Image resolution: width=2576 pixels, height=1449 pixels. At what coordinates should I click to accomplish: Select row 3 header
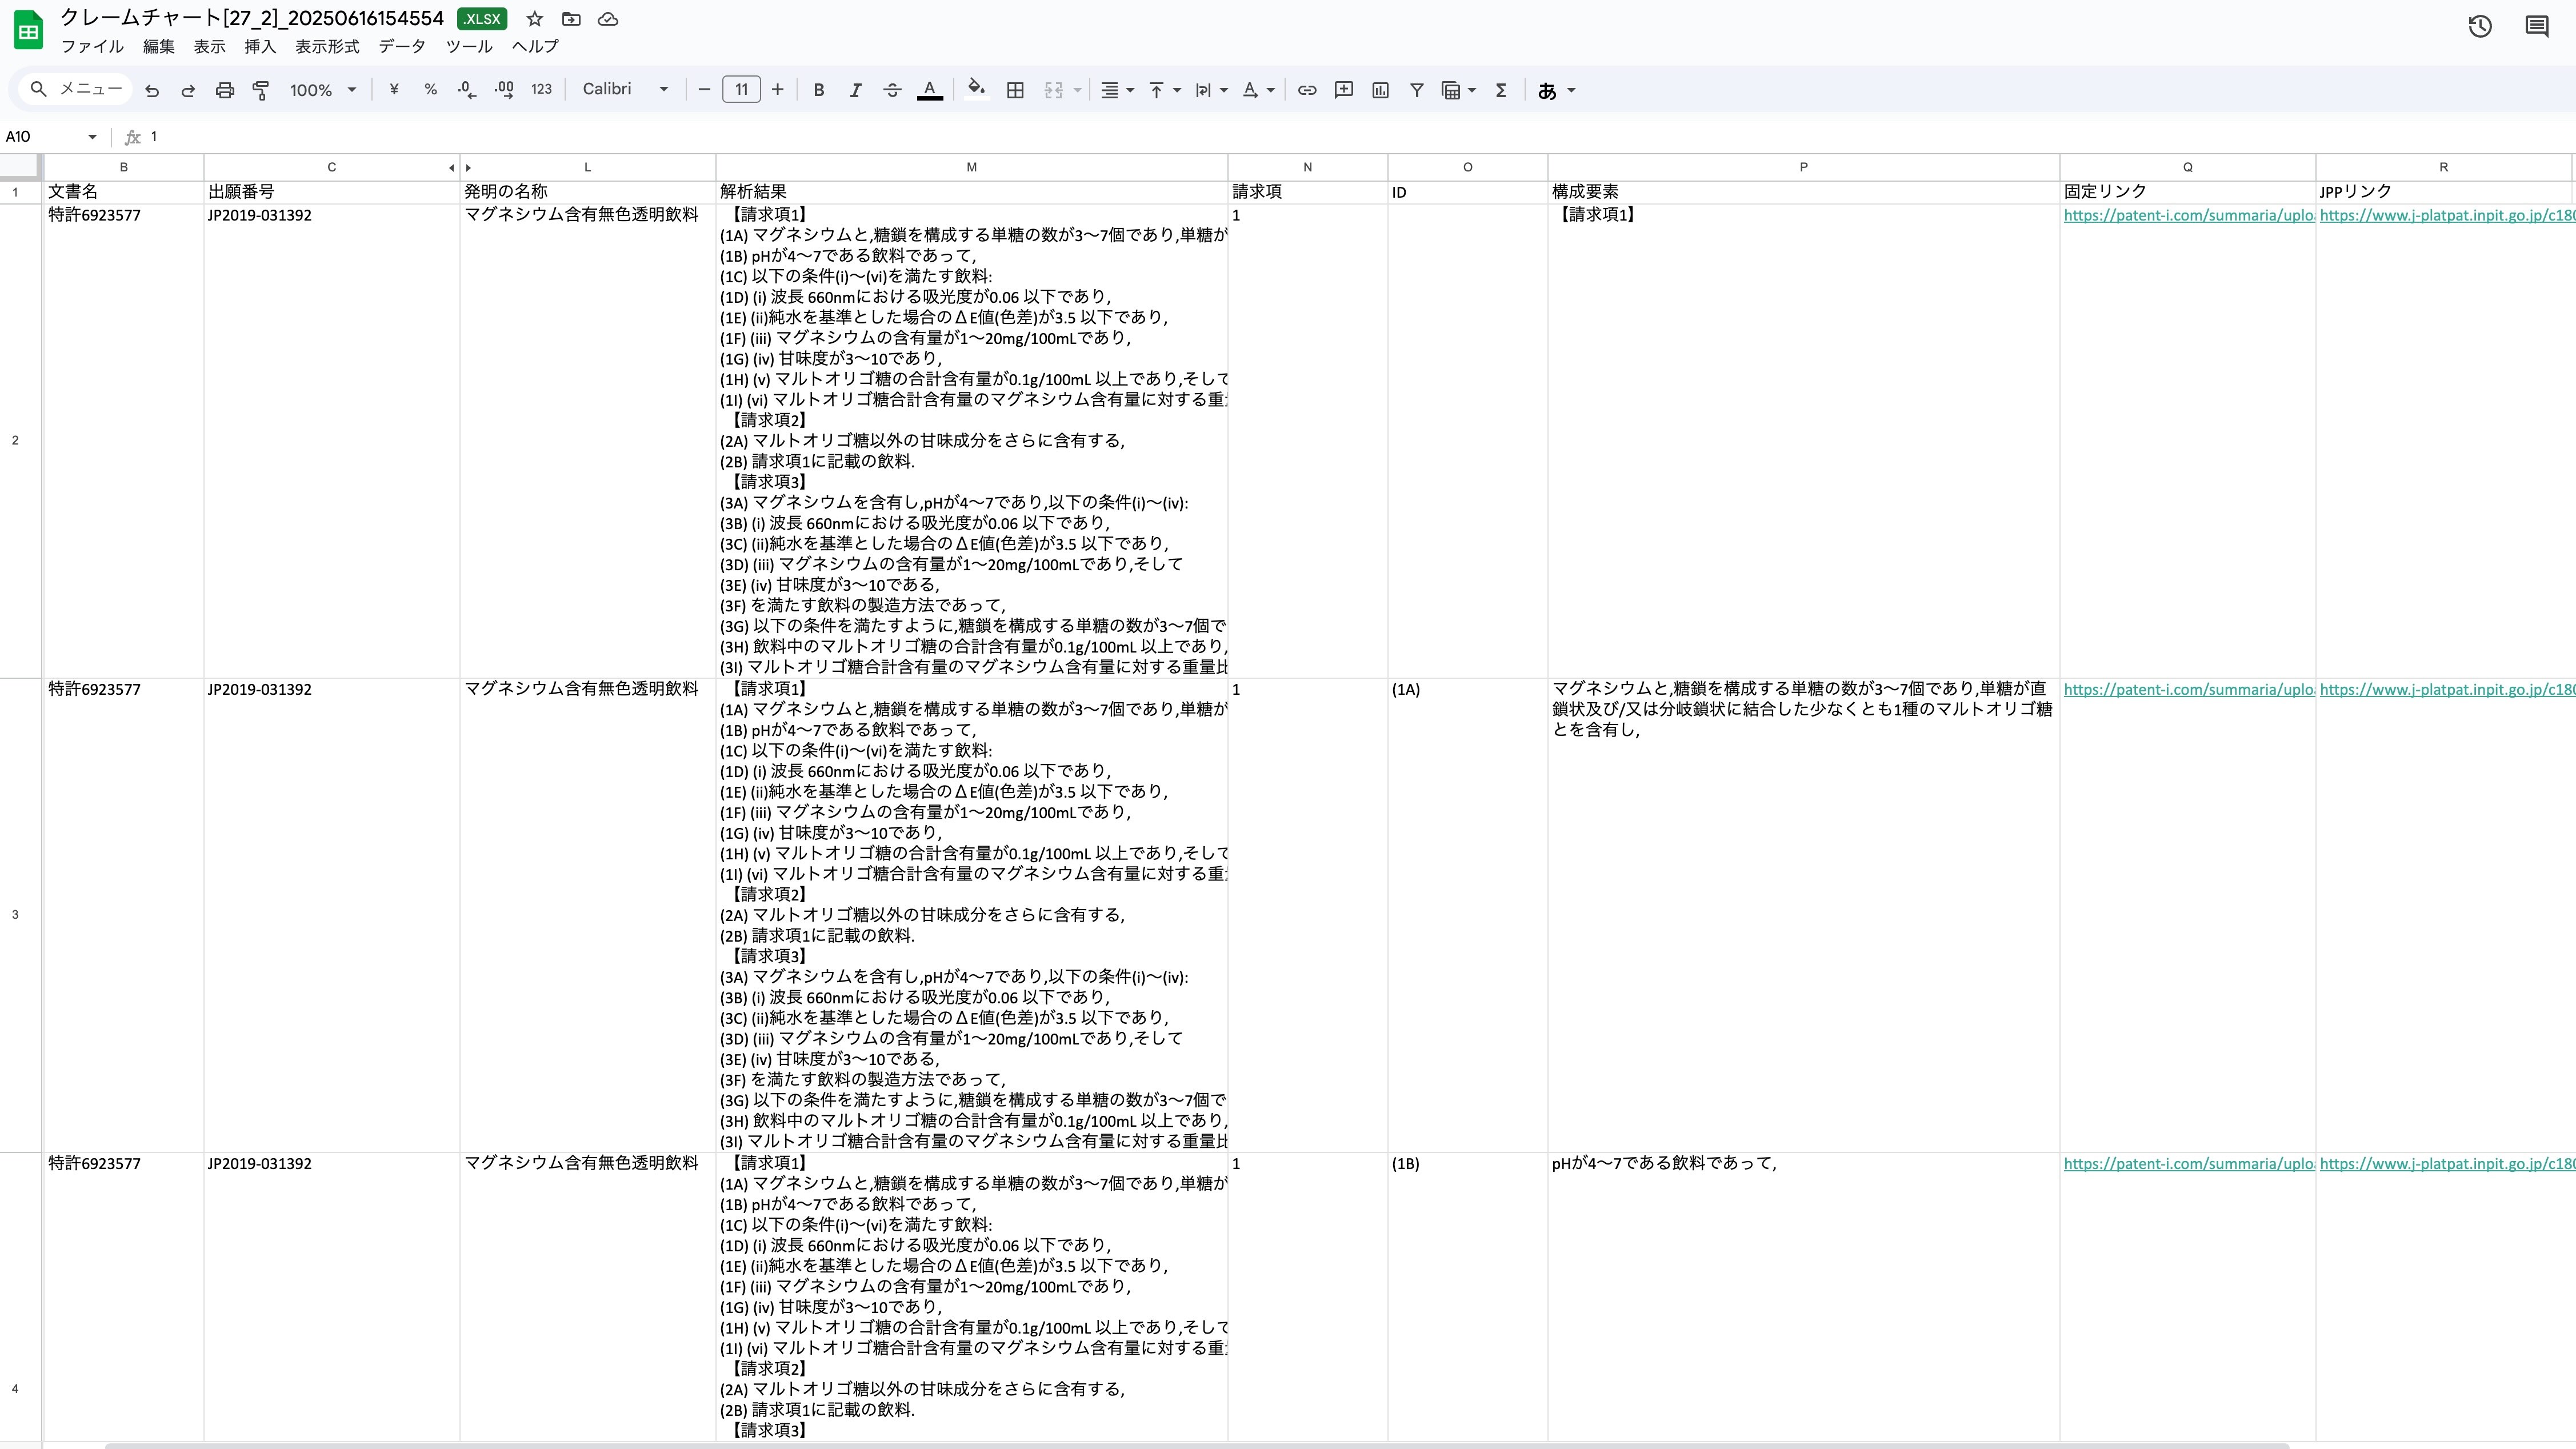15,915
